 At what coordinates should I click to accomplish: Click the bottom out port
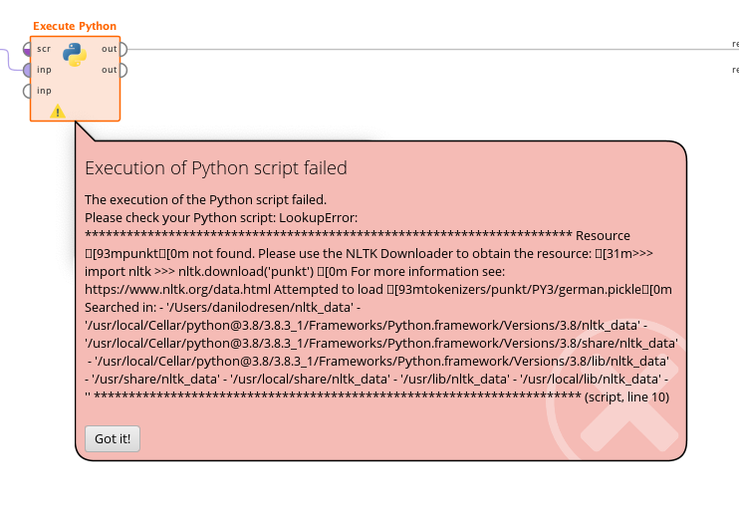pyautogui.click(x=123, y=70)
